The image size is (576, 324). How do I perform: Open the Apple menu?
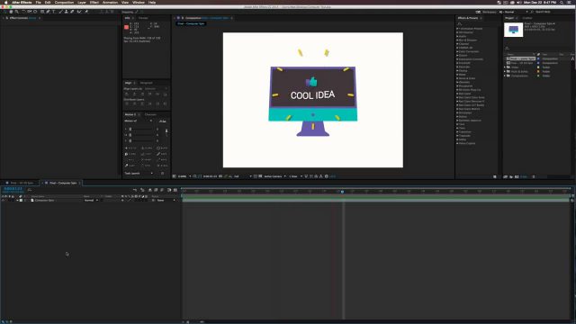5,2
